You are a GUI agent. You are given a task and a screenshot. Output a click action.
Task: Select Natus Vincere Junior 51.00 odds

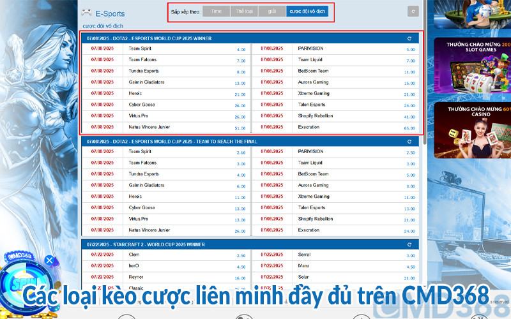pyautogui.click(x=240, y=128)
